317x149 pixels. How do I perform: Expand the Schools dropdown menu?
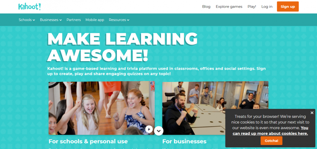(x=27, y=20)
